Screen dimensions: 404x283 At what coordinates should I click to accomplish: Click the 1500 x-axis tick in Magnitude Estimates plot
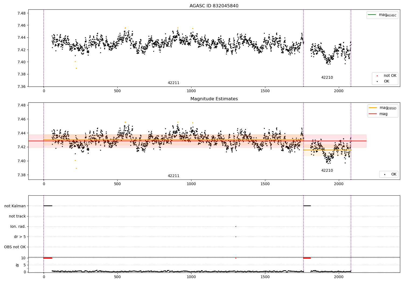coord(265,184)
